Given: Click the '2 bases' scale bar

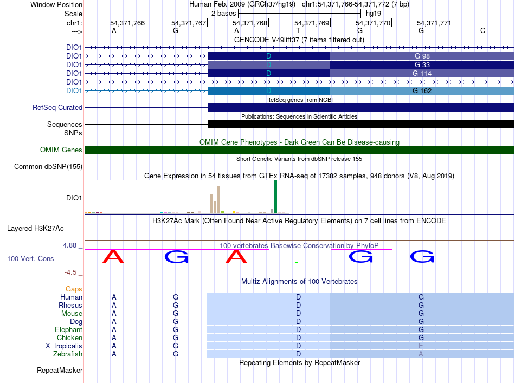Looking at the screenshot, I should [x=300, y=14].
